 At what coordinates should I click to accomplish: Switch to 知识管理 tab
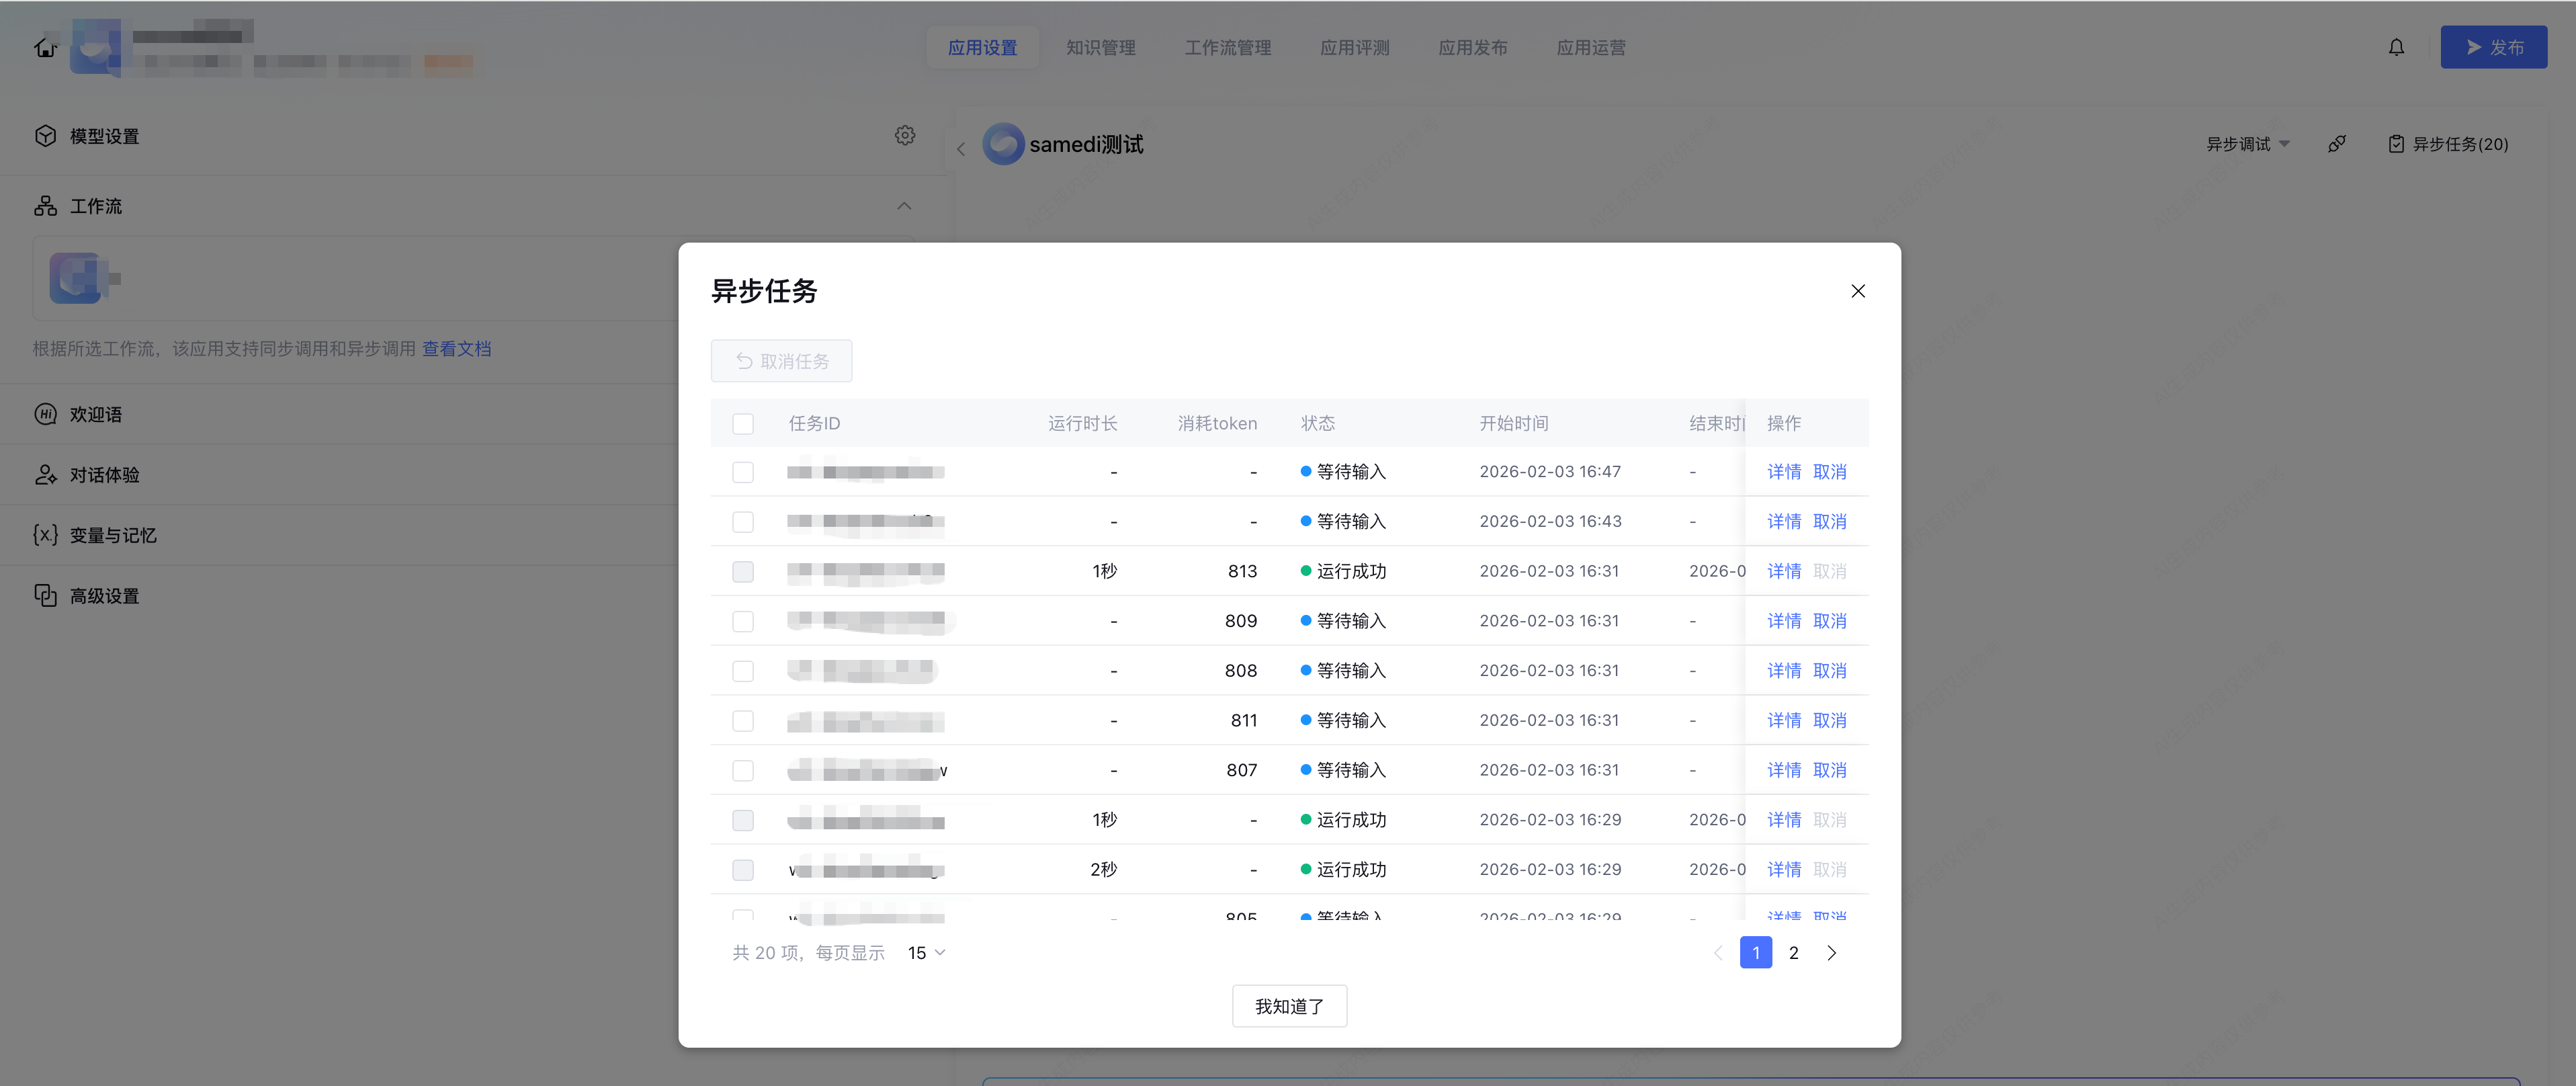[1100, 47]
